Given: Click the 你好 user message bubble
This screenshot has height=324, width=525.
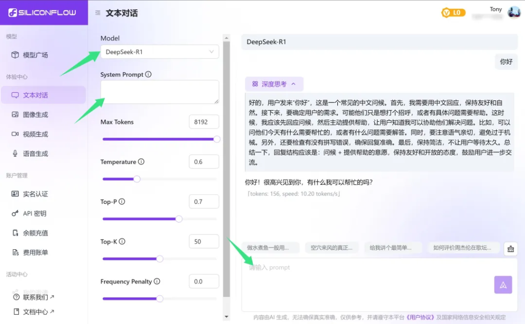Looking at the screenshot, I should pos(506,61).
